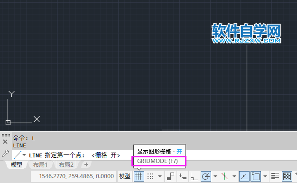Click object snap tracking icon
This screenshot has height=183, width=297.
point(244,176)
